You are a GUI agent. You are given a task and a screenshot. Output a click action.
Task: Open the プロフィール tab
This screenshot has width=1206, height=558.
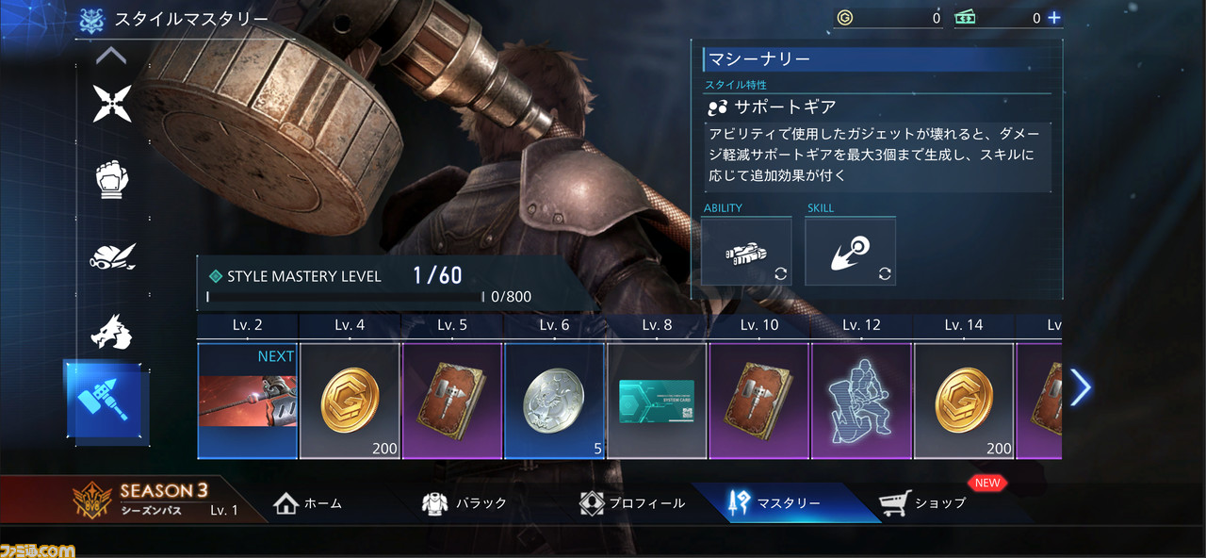631,503
